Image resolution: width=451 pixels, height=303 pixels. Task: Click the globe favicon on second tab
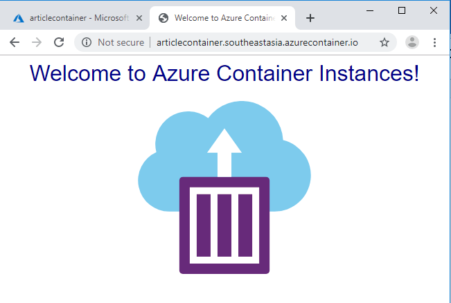tap(163, 18)
